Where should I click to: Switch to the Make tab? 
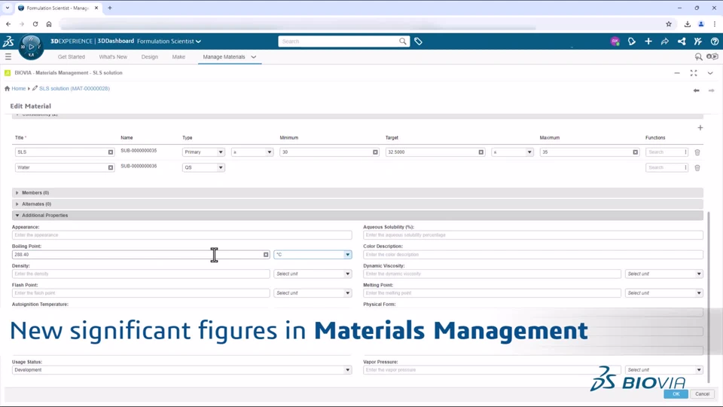point(178,57)
